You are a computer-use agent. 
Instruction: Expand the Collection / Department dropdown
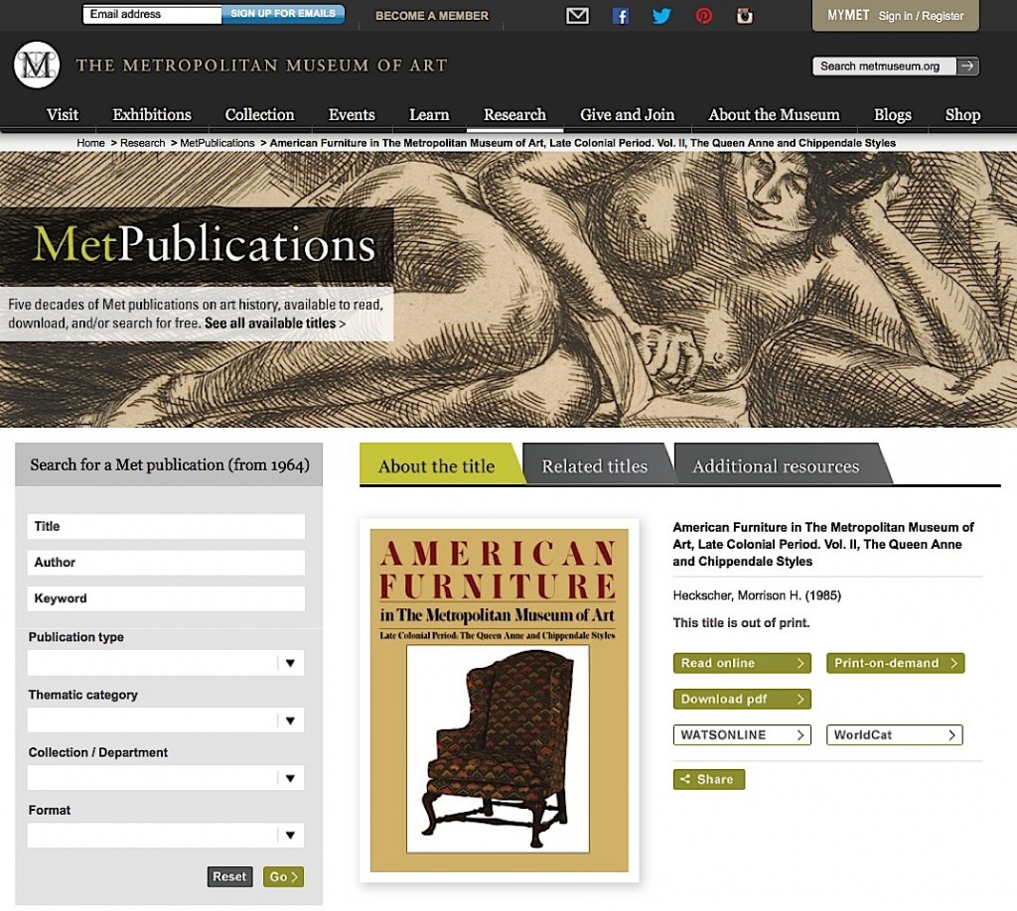(166, 778)
